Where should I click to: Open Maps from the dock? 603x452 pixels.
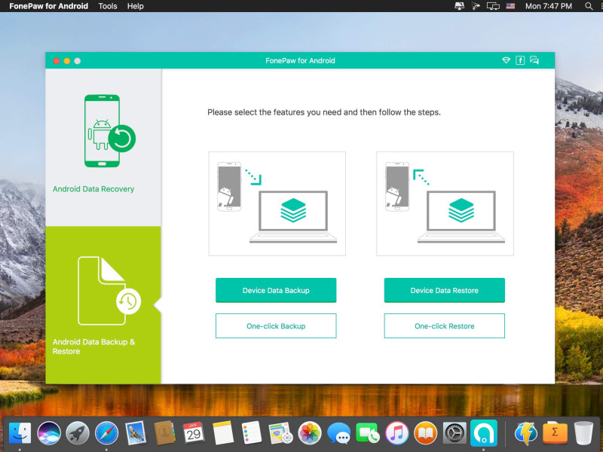click(x=280, y=432)
